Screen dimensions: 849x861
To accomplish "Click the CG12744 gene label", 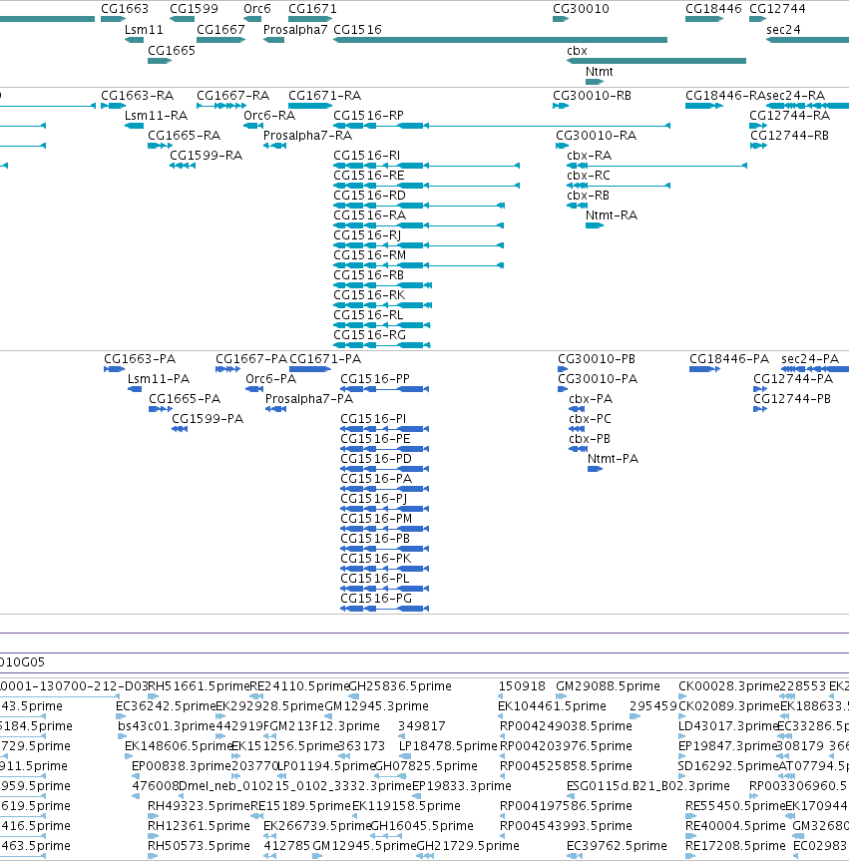I will click(x=777, y=9).
